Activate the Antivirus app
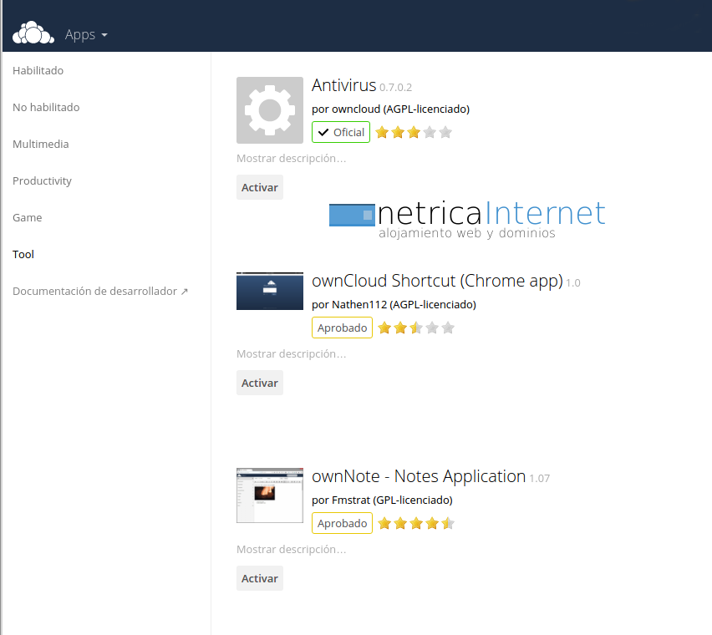The height and width of the screenshot is (635, 712). tap(260, 187)
